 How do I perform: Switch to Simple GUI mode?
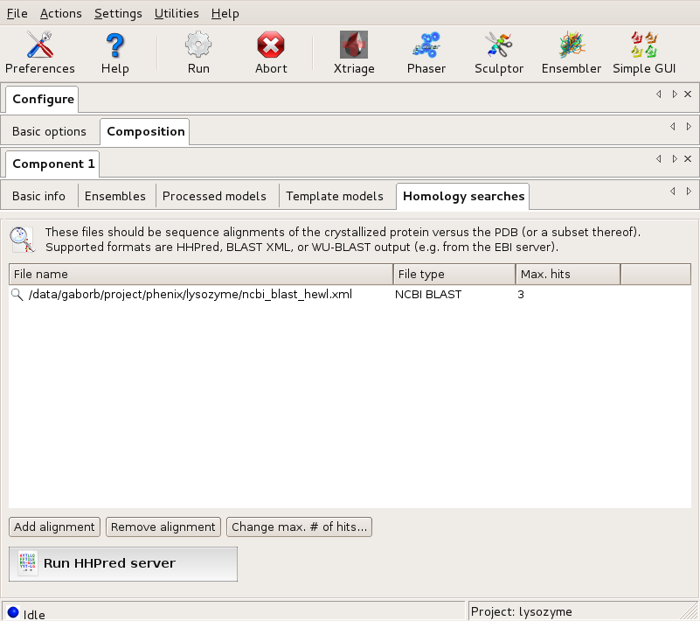point(644,52)
